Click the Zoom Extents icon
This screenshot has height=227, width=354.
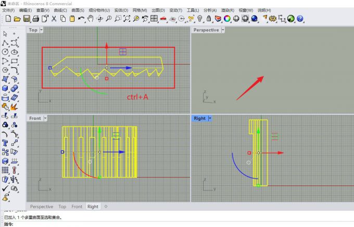click(127, 19)
